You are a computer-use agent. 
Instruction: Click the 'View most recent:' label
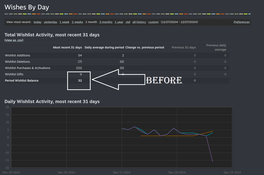(x=19, y=22)
